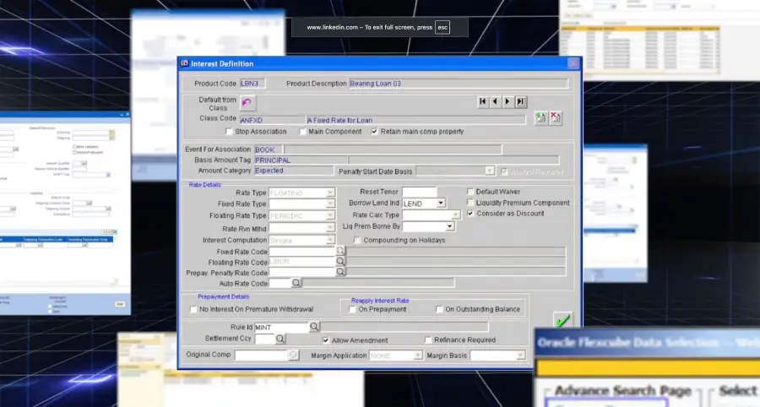Open the Rate Type dropdown

point(330,193)
